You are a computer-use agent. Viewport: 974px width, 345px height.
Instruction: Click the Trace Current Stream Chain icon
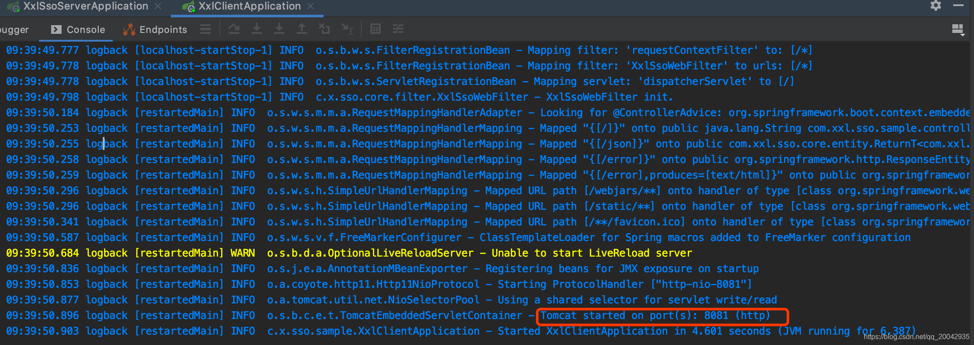click(398, 29)
